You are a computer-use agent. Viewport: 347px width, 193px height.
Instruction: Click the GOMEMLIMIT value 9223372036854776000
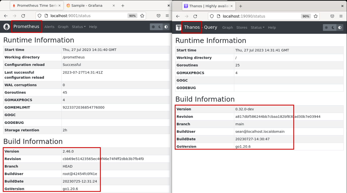point(83,107)
